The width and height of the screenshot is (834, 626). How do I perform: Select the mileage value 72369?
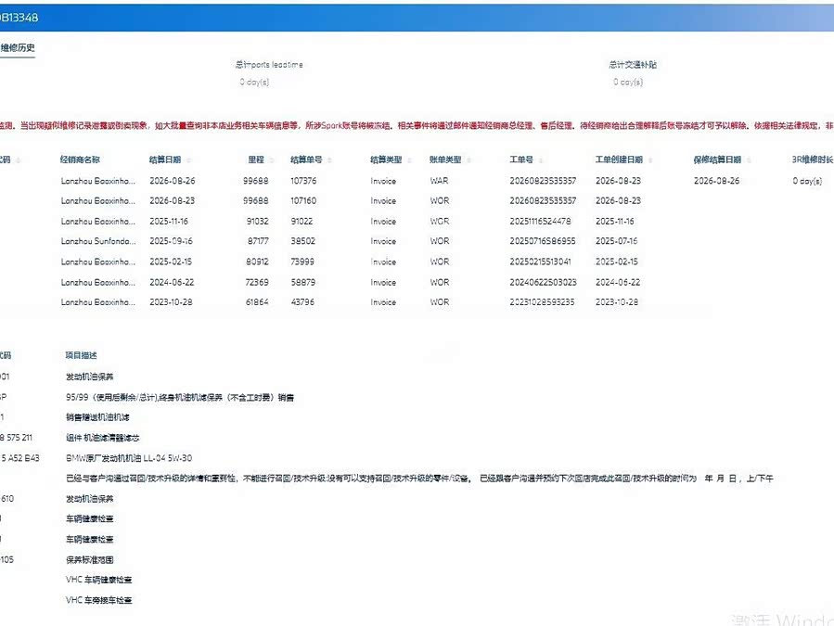(x=257, y=283)
